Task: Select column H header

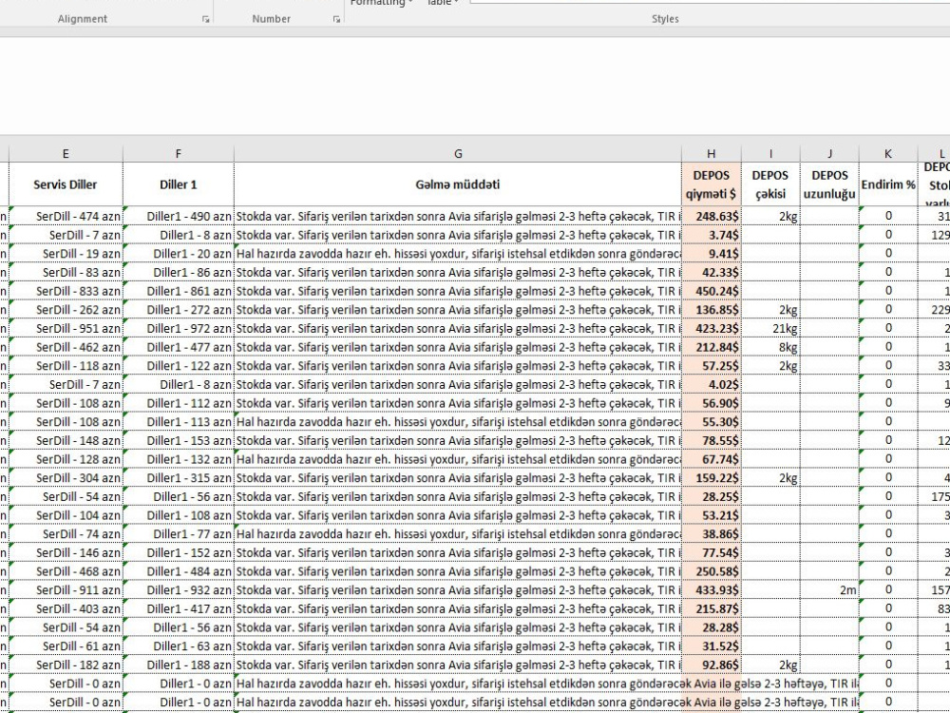Action: pos(712,154)
